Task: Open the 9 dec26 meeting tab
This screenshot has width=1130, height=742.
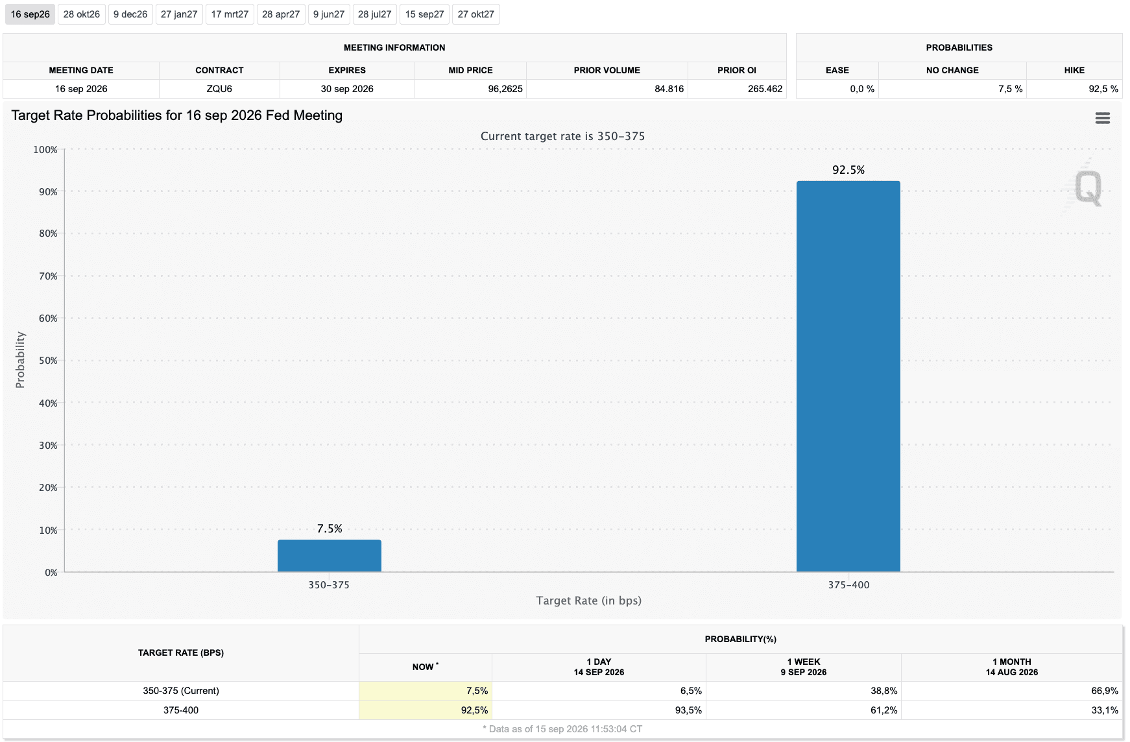Action: 130,14
